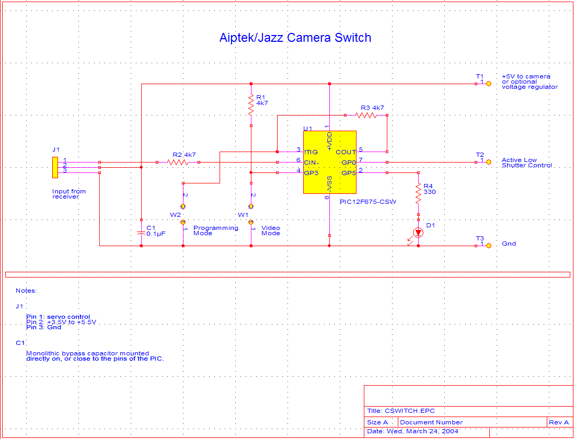Click the 'T1' terminal label

click(x=480, y=76)
